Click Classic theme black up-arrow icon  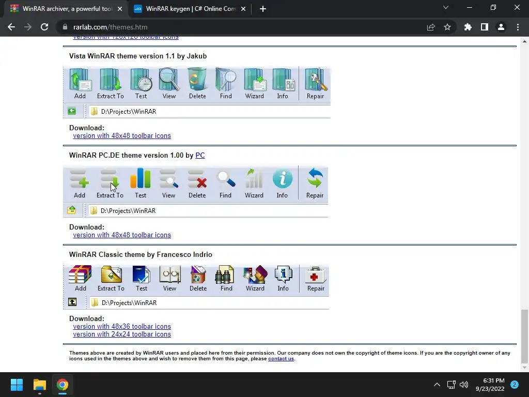pyautogui.click(x=72, y=302)
